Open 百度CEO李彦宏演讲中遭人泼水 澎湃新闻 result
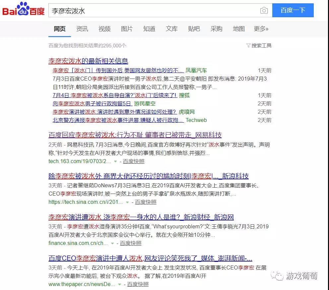 (150, 258)
